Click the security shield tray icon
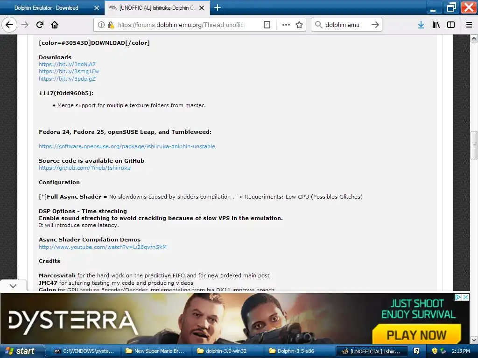The image size is (478, 358). tap(435, 351)
